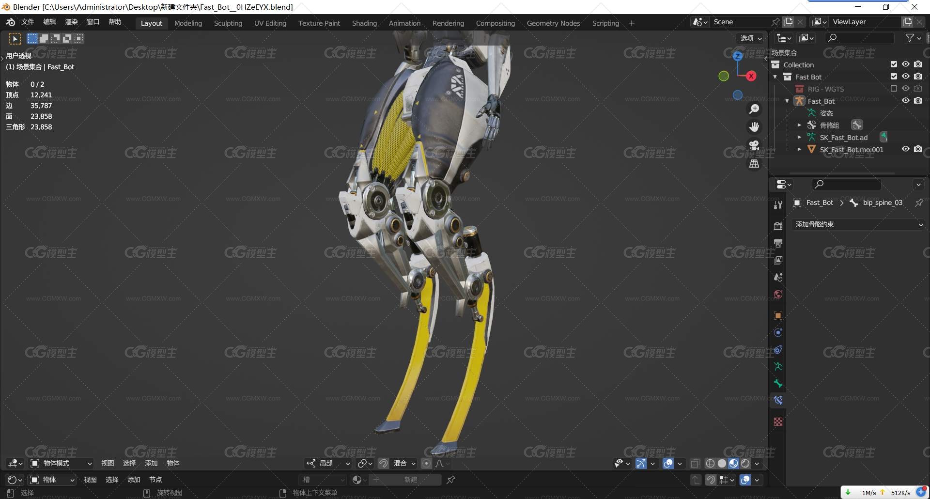Enable the RIG - WGTS collection checkbox
The image size is (930, 499).
click(x=894, y=89)
